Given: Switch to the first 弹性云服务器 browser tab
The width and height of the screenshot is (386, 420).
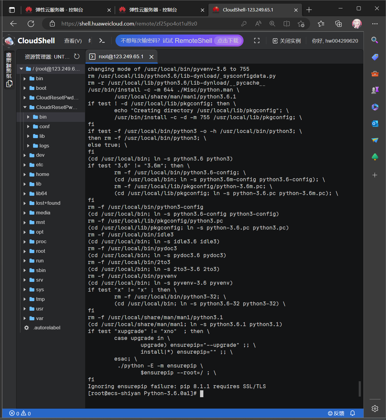Looking at the screenshot, I should pos(59,10).
